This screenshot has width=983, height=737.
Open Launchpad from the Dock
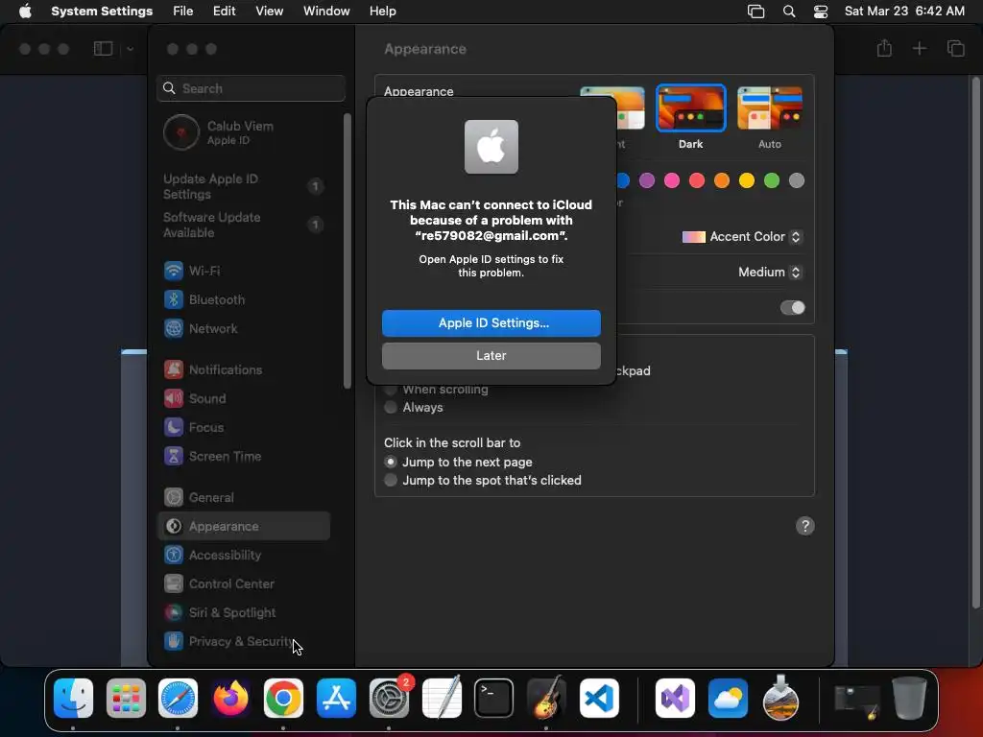click(126, 699)
